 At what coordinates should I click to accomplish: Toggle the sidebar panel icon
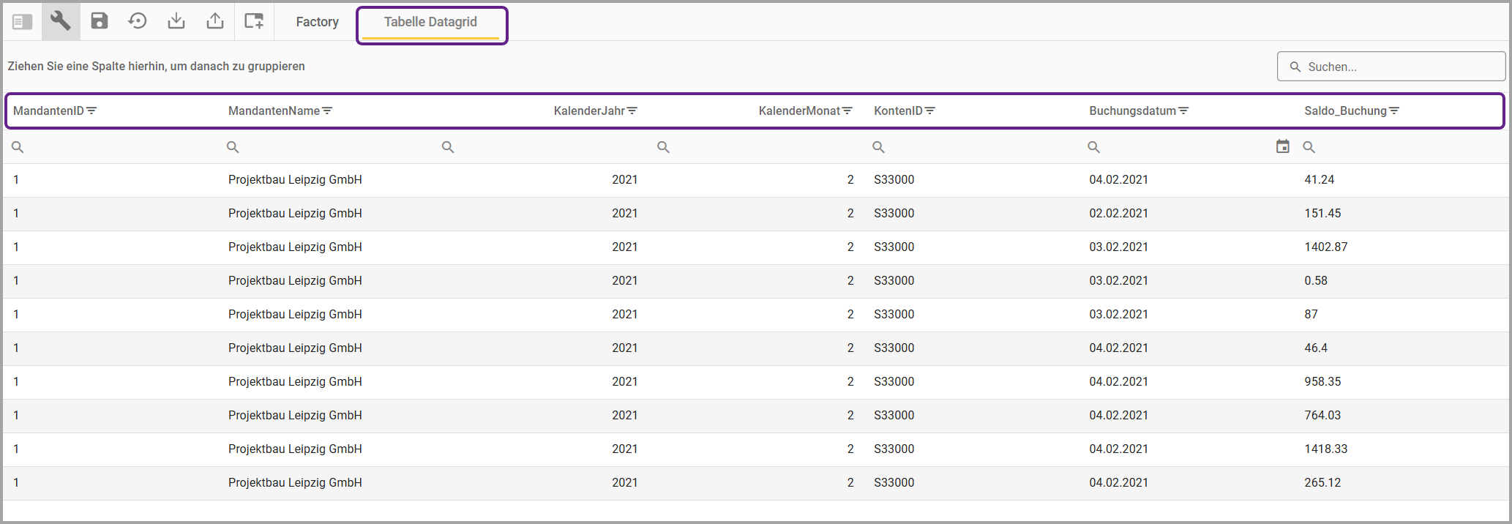coord(22,22)
